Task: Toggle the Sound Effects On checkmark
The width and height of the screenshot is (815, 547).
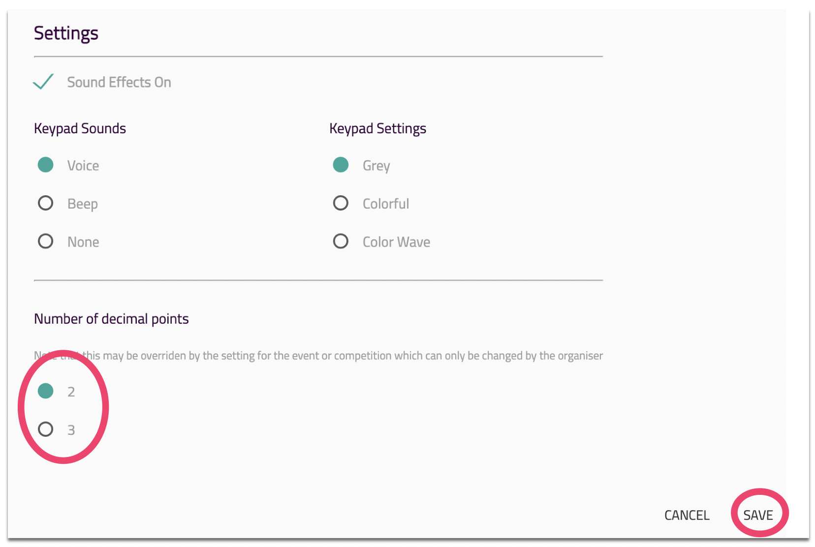Action: click(x=43, y=82)
